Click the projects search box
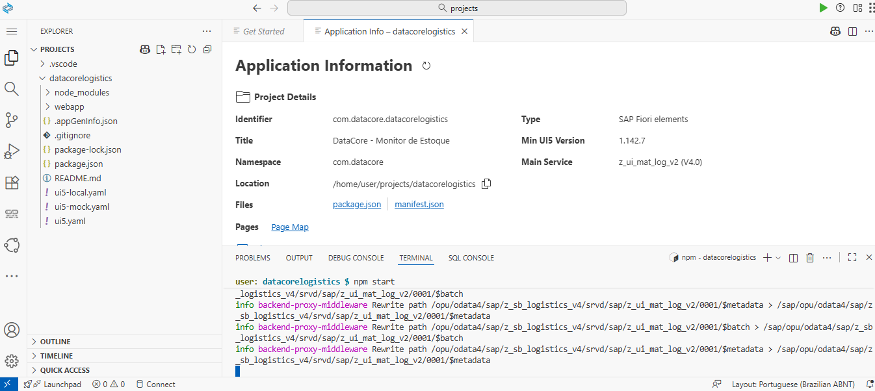875x391 pixels. click(x=456, y=8)
